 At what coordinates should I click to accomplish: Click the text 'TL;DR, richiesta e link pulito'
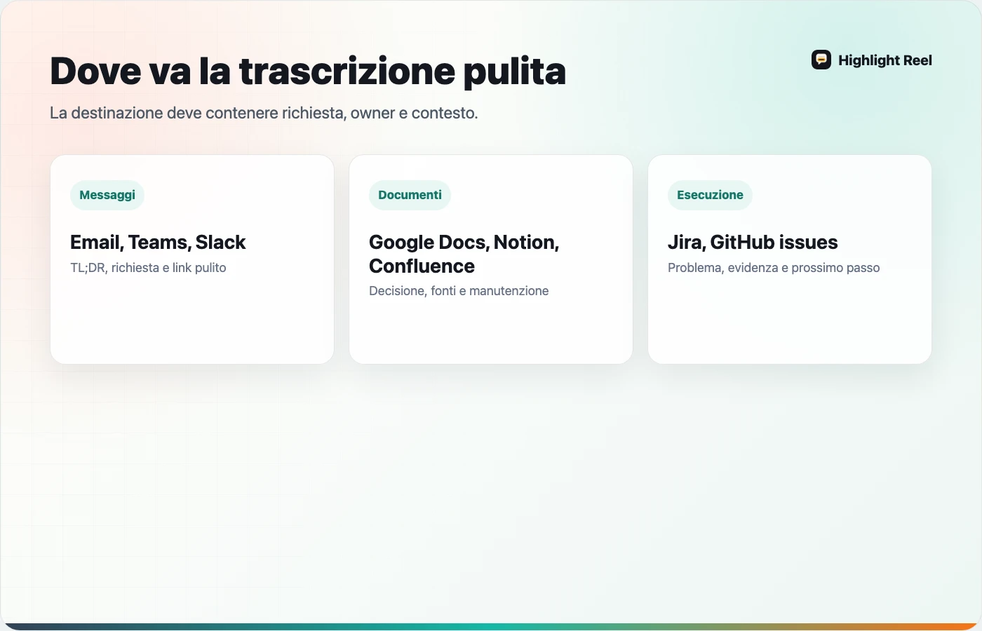click(148, 268)
